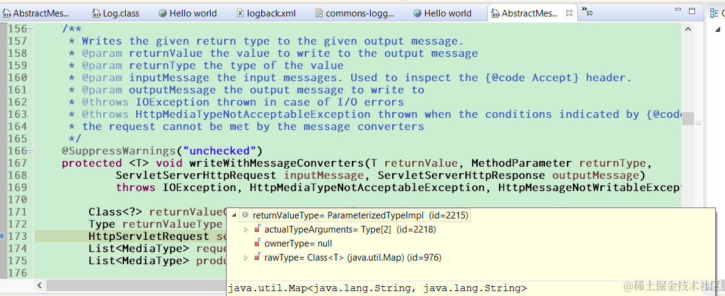
Task: Click the editor's vertical scrollbar up arrow
Action: coord(688,29)
